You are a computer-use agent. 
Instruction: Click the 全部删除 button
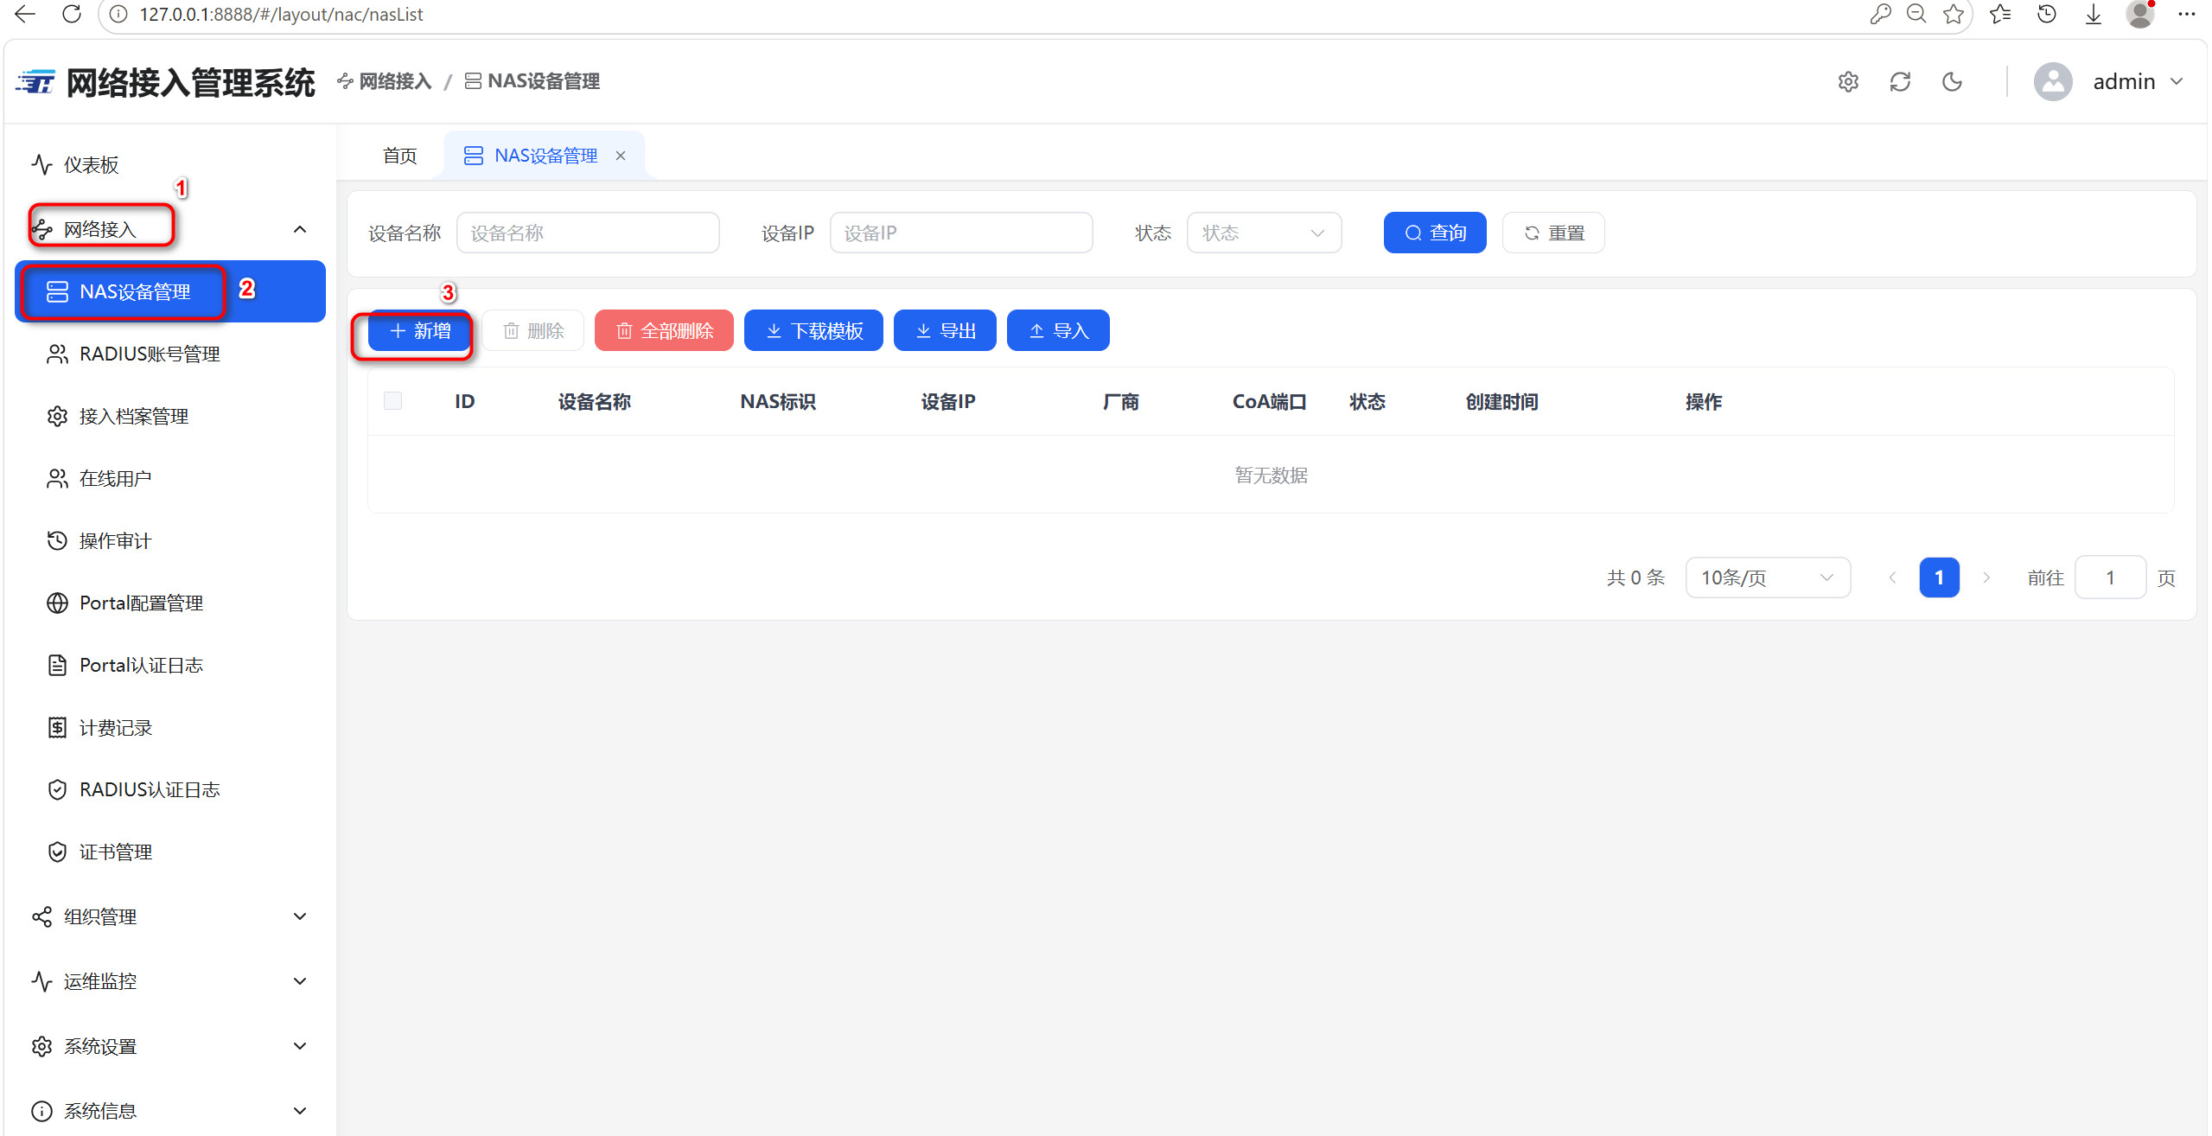coord(664,330)
